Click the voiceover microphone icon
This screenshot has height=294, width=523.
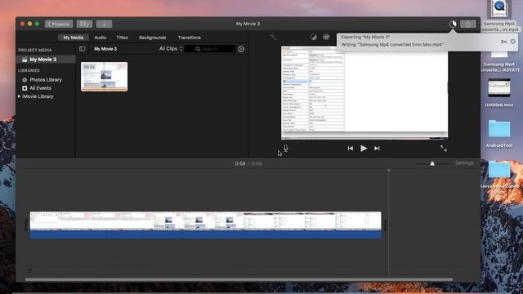(285, 149)
